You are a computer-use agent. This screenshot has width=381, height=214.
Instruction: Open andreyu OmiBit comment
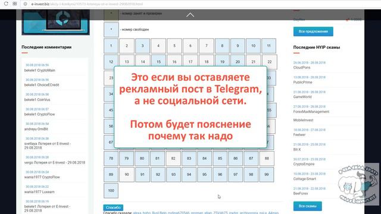36,129
